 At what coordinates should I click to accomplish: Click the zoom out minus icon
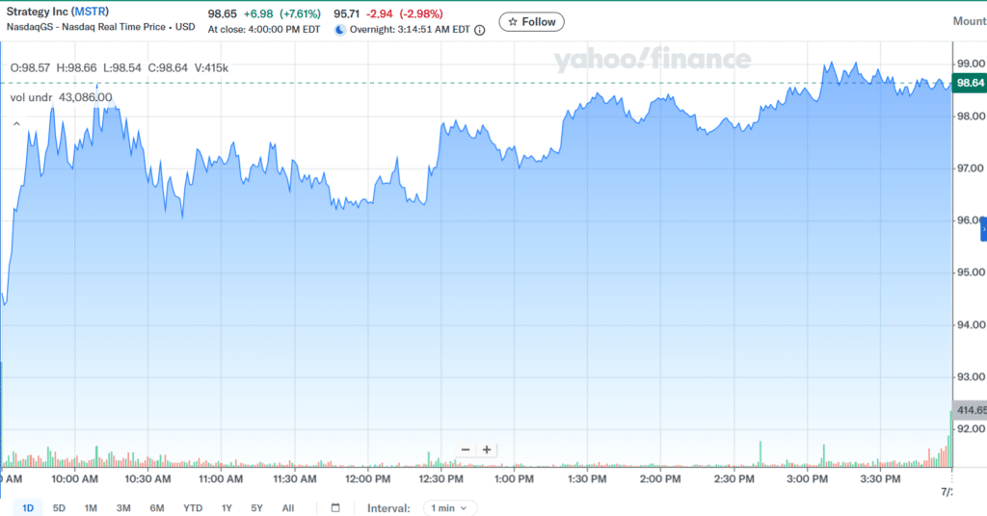466,450
